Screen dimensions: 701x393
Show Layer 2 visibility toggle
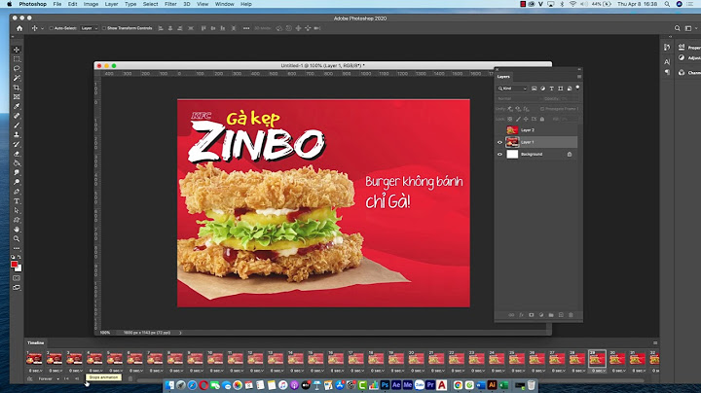click(x=499, y=130)
